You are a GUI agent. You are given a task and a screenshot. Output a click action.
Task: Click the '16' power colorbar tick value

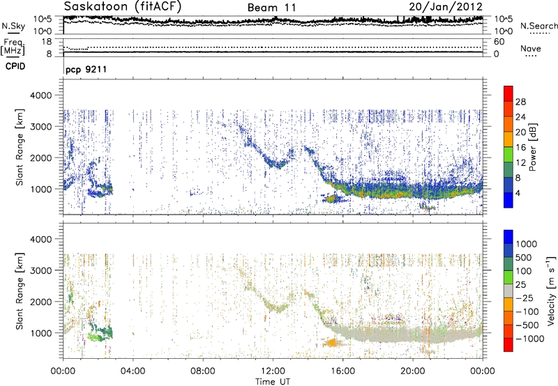(520, 147)
